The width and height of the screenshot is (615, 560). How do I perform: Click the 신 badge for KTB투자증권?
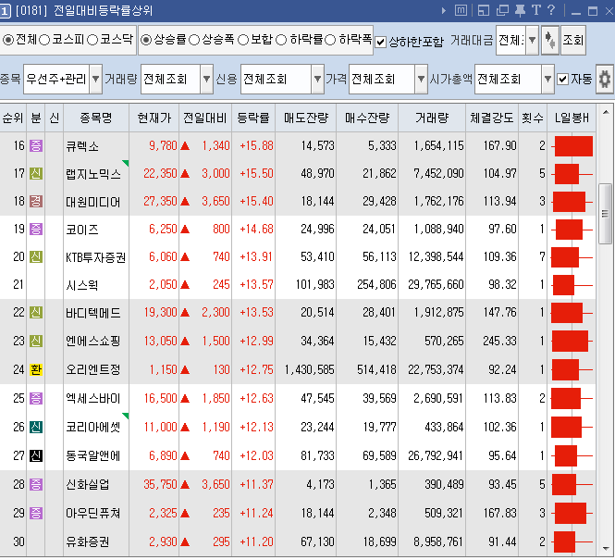tap(36, 257)
